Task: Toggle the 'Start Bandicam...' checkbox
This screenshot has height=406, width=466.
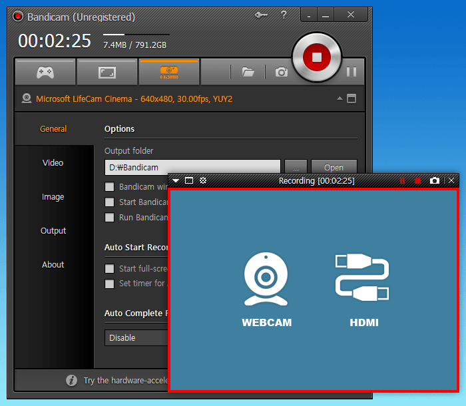Action: (x=110, y=202)
